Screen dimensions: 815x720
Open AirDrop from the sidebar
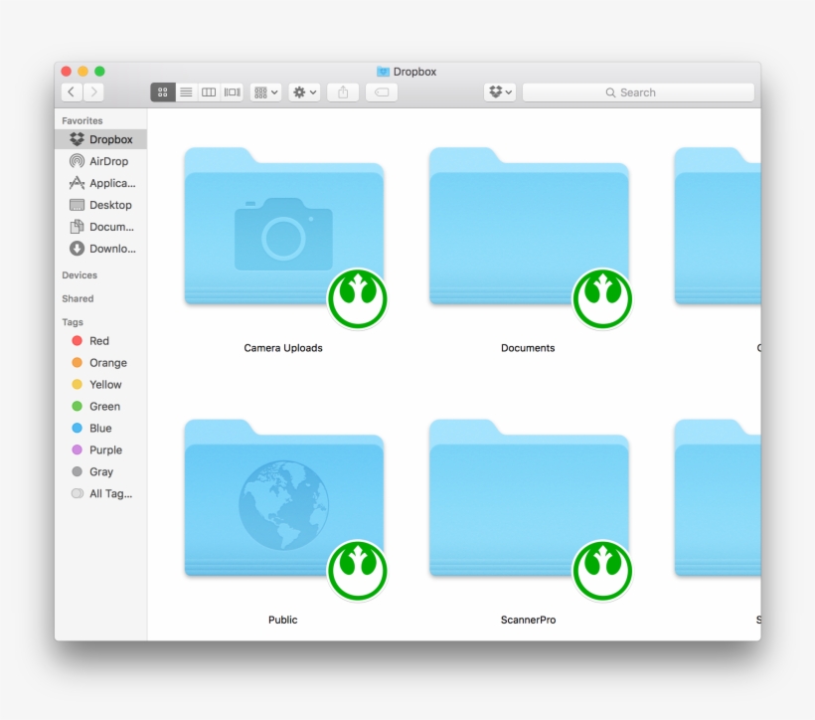tap(100, 161)
